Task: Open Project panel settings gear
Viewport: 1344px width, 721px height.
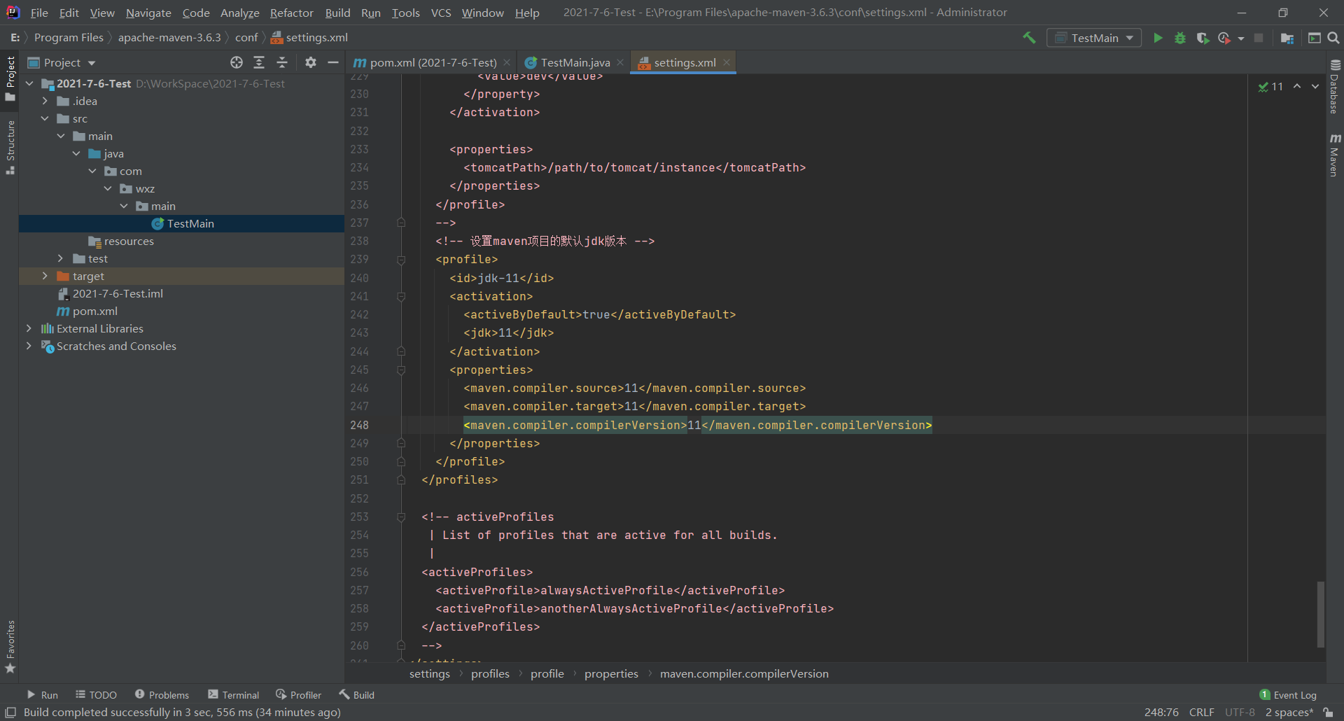Action: 311,62
